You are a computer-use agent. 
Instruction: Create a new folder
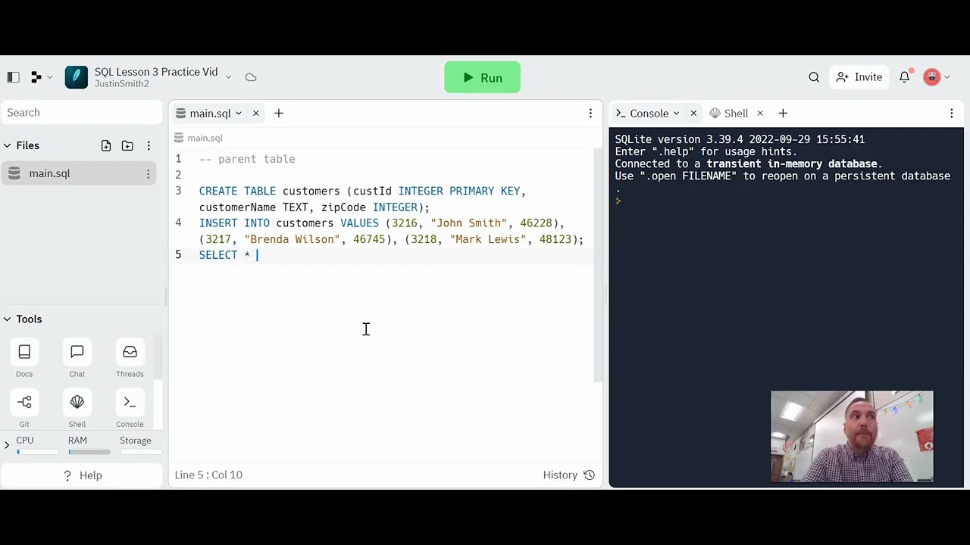click(x=127, y=145)
